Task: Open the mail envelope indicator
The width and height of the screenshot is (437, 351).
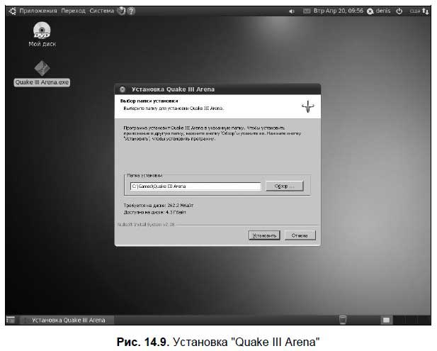Action: pos(307,11)
